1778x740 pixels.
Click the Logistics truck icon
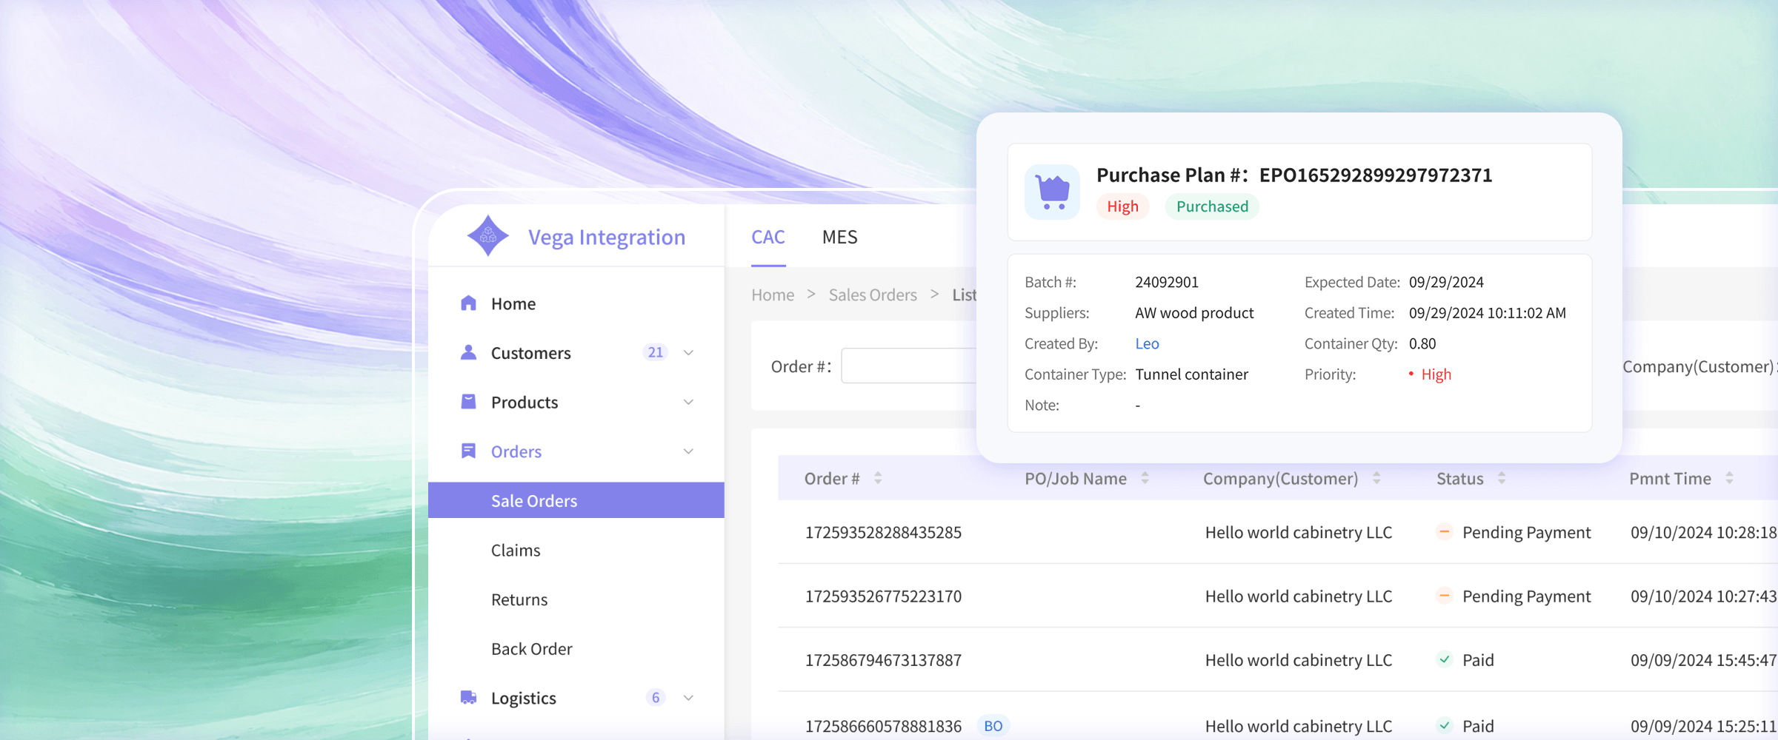click(x=468, y=697)
